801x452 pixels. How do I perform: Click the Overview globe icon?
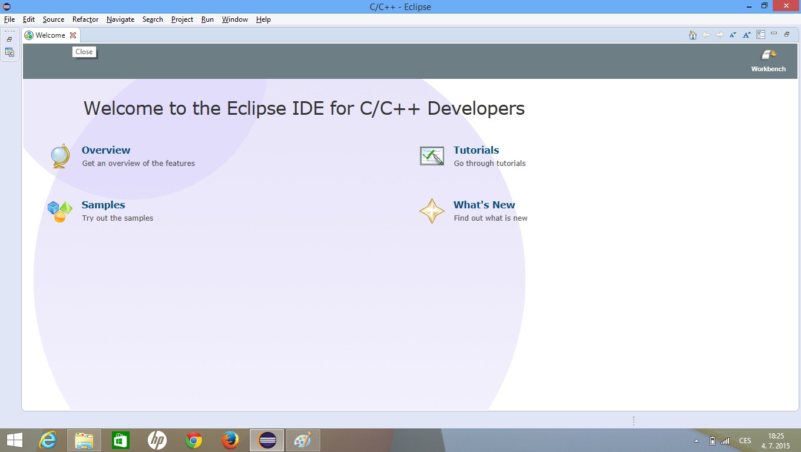point(60,156)
